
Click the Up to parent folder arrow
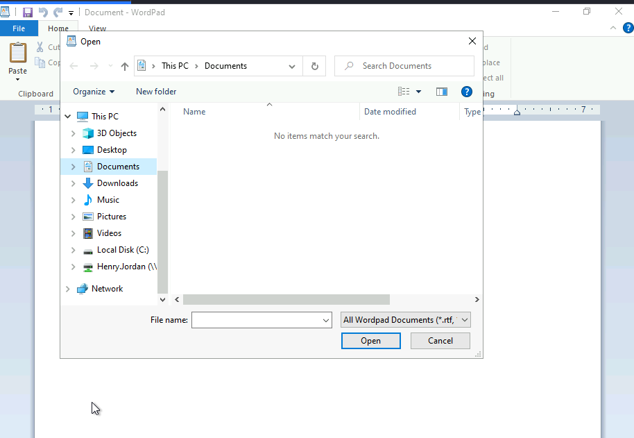(x=125, y=67)
